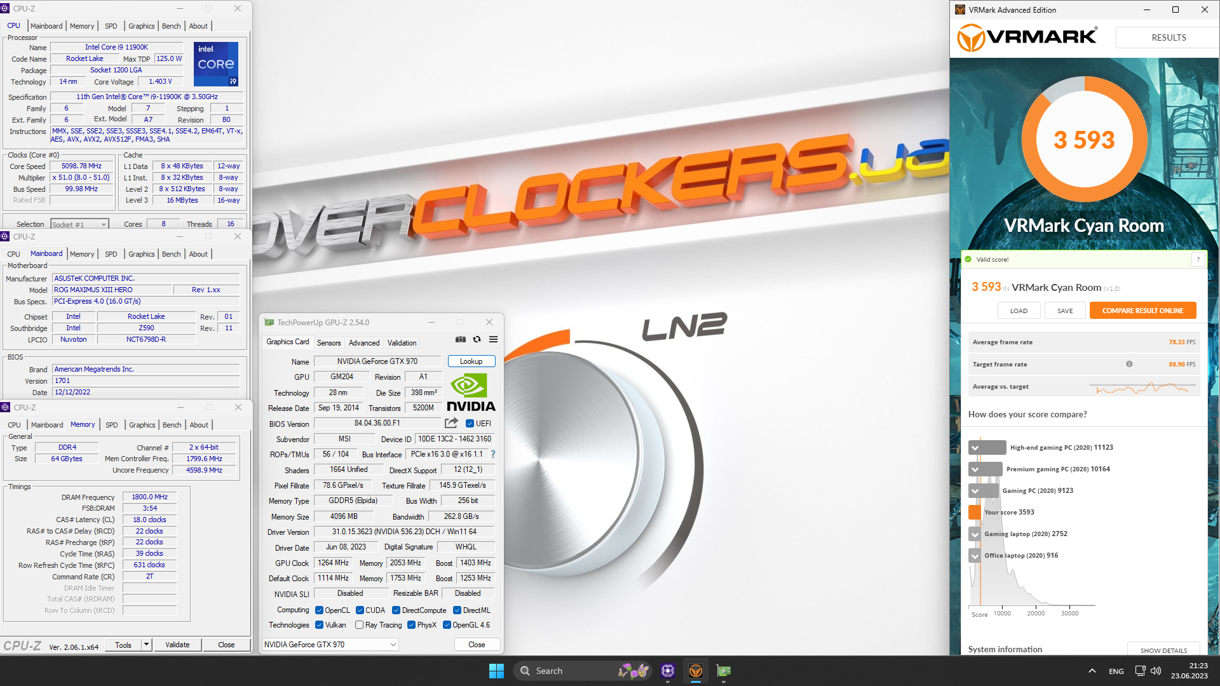This screenshot has width=1220, height=686.
Task: Click CPU-Z taskbar icon
Action: pos(667,671)
